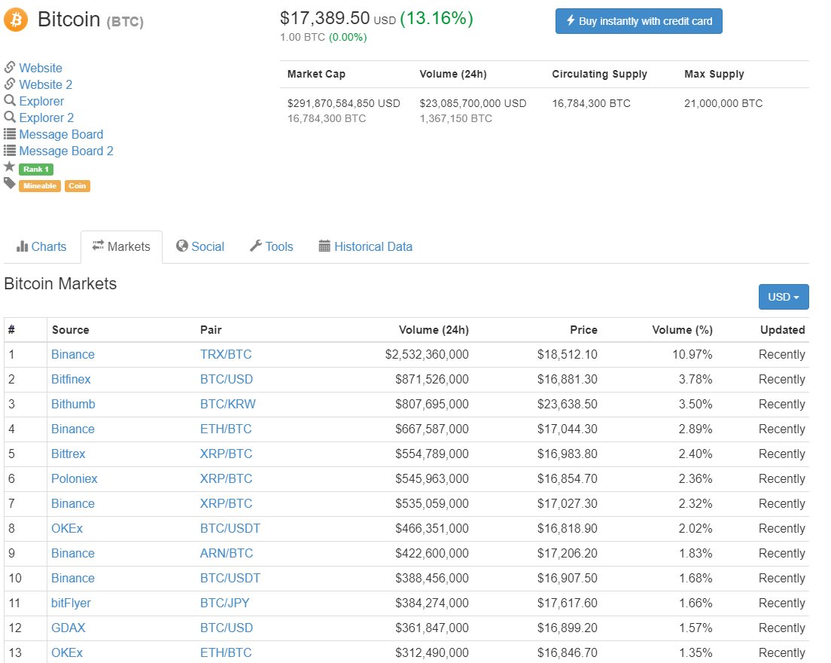Switch to the Social tab
The image size is (831, 663).
pyautogui.click(x=200, y=246)
